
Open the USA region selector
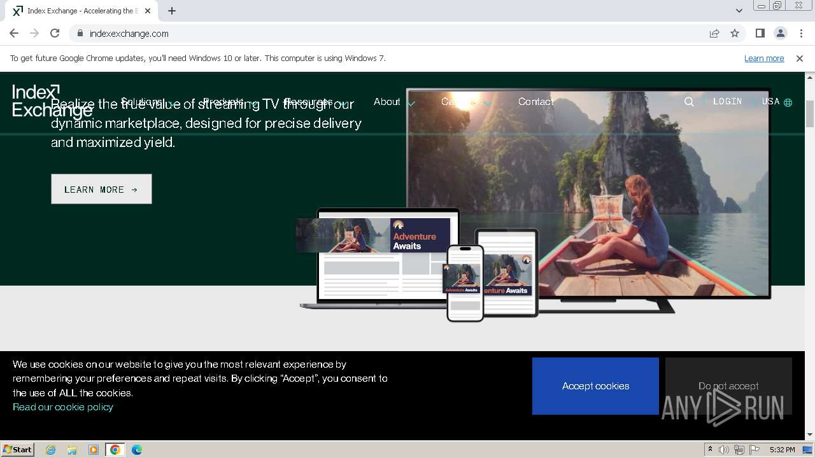pyautogui.click(x=777, y=102)
